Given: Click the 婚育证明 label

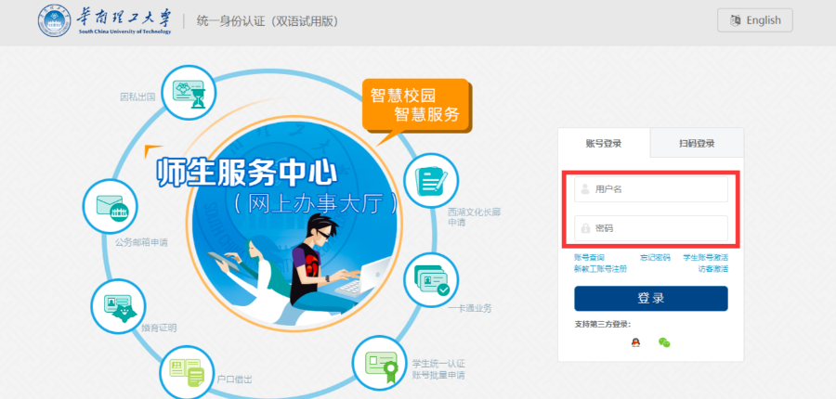Looking at the screenshot, I should 159,328.
